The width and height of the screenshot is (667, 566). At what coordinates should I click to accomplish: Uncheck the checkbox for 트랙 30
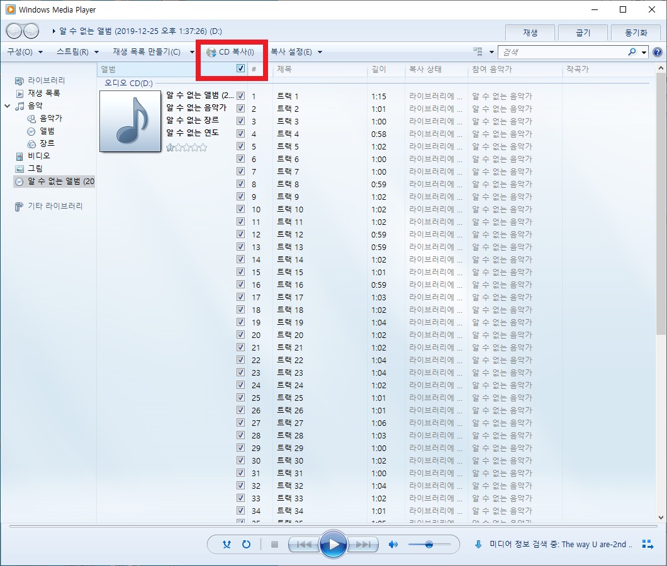pos(241,460)
